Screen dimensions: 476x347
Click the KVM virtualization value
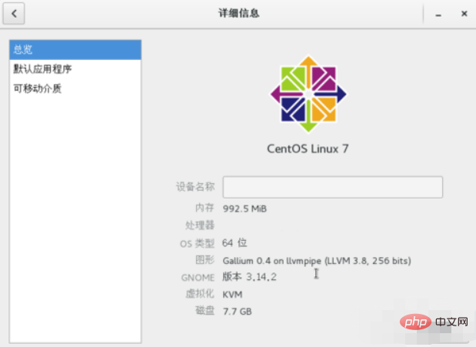(232, 295)
